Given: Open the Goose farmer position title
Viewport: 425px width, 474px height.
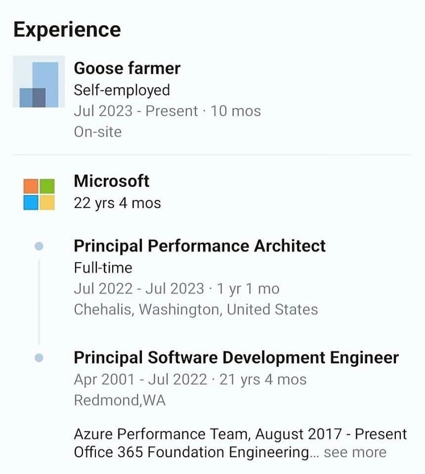Looking at the screenshot, I should coord(127,68).
